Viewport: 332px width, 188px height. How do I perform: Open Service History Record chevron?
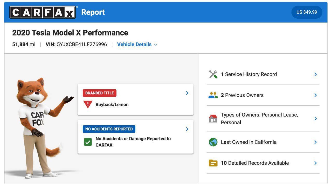(316, 74)
